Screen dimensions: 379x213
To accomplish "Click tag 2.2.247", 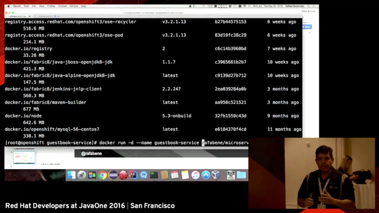I will tap(171, 89).
